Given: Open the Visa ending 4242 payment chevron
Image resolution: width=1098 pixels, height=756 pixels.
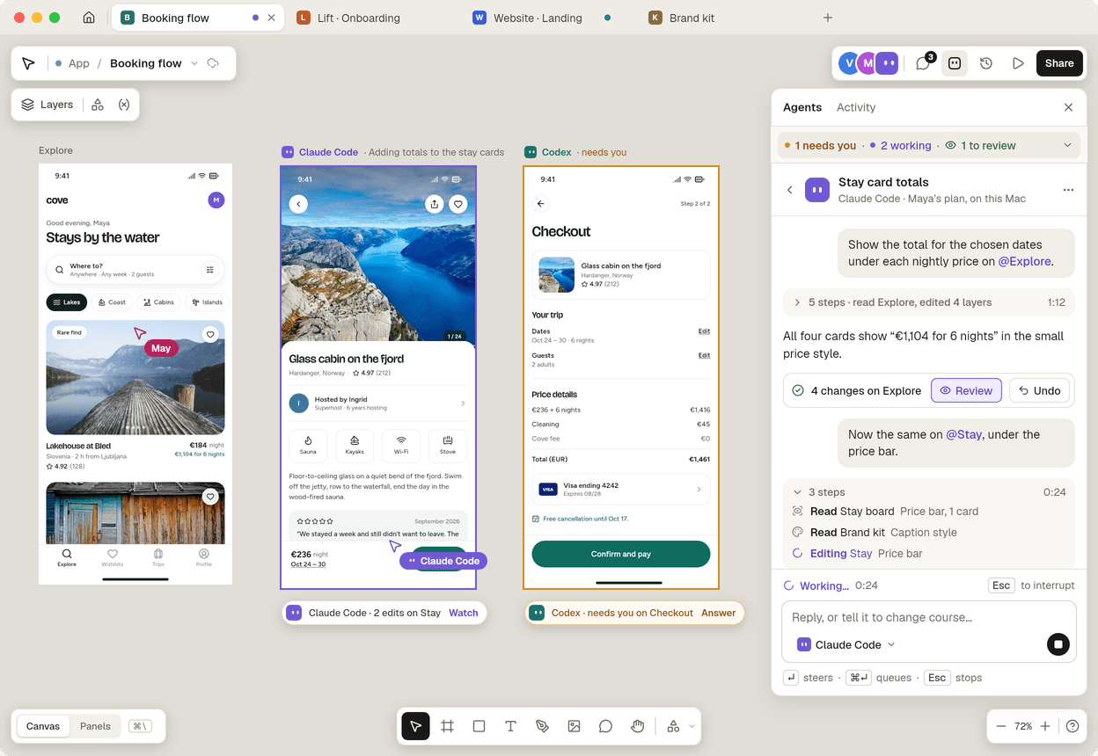Looking at the screenshot, I should 699,489.
